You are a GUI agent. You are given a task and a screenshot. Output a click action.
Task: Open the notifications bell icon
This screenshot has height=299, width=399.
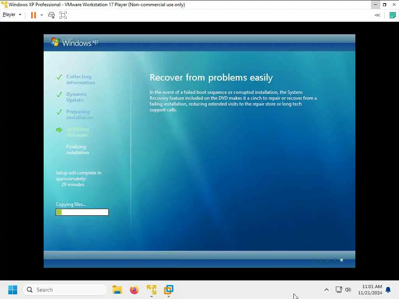[388, 290]
